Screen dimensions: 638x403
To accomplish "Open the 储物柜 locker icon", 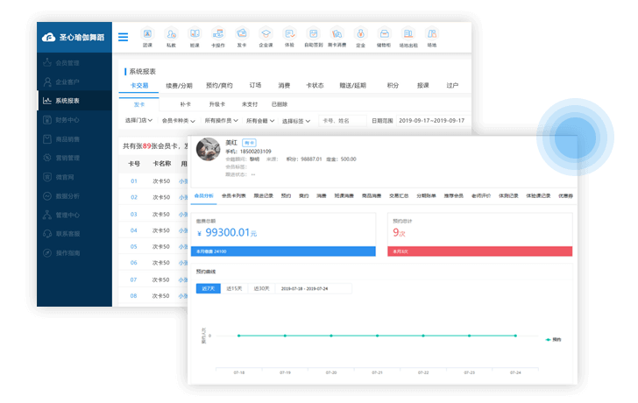I will (384, 38).
